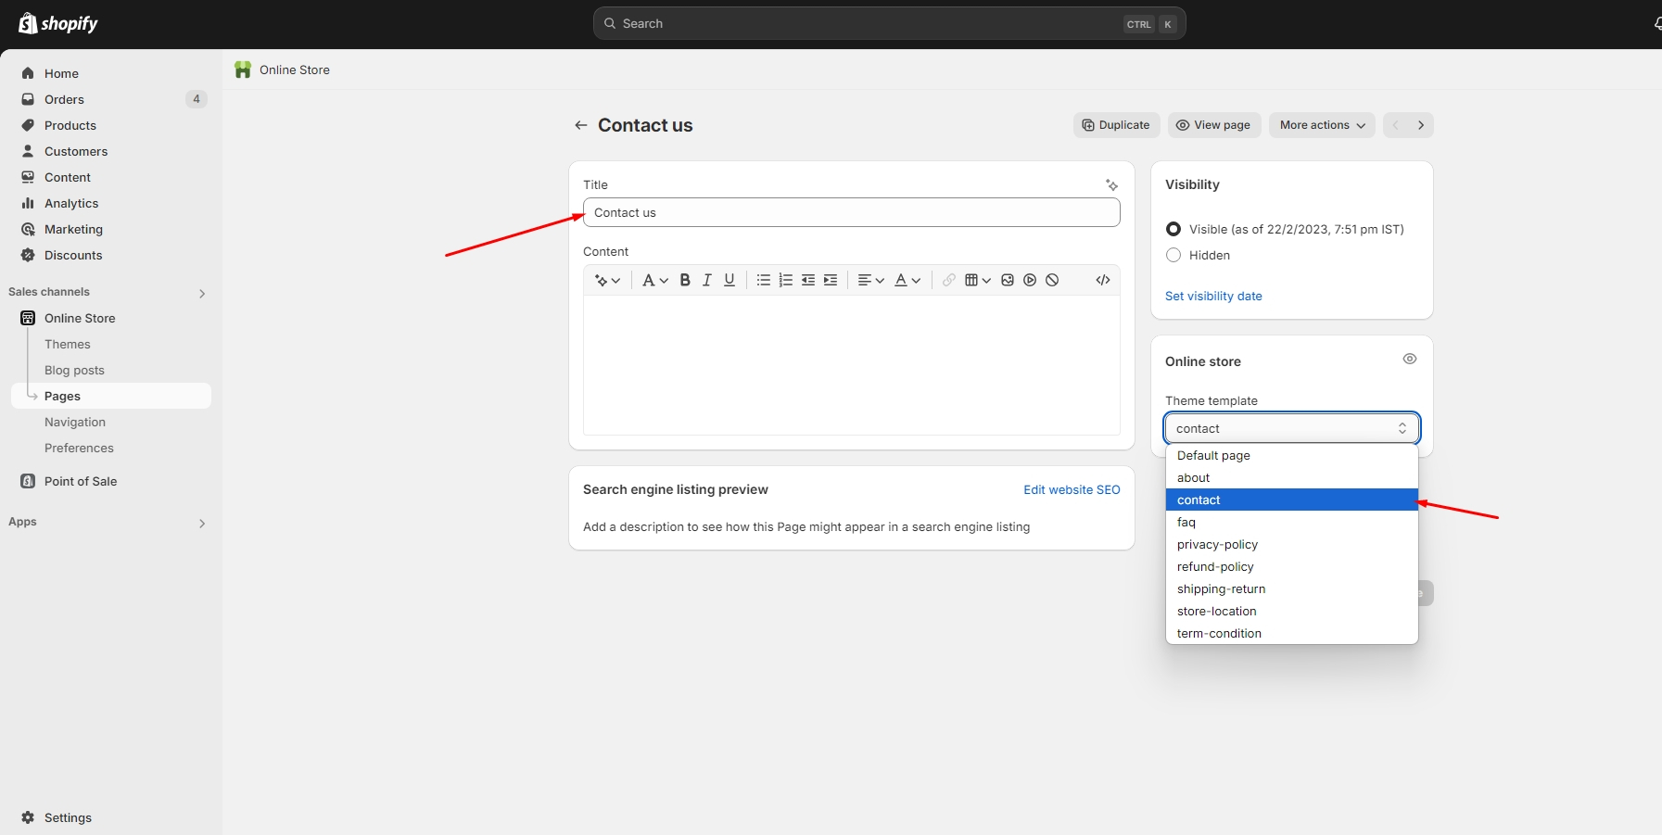1662x835 pixels.
Task: Insert a numbered list
Action: point(786,280)
